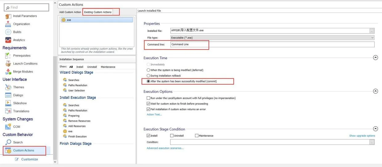Select Remove Resources sequence action
The width and height of the screenshot is (382, 167).
(79, 121)
